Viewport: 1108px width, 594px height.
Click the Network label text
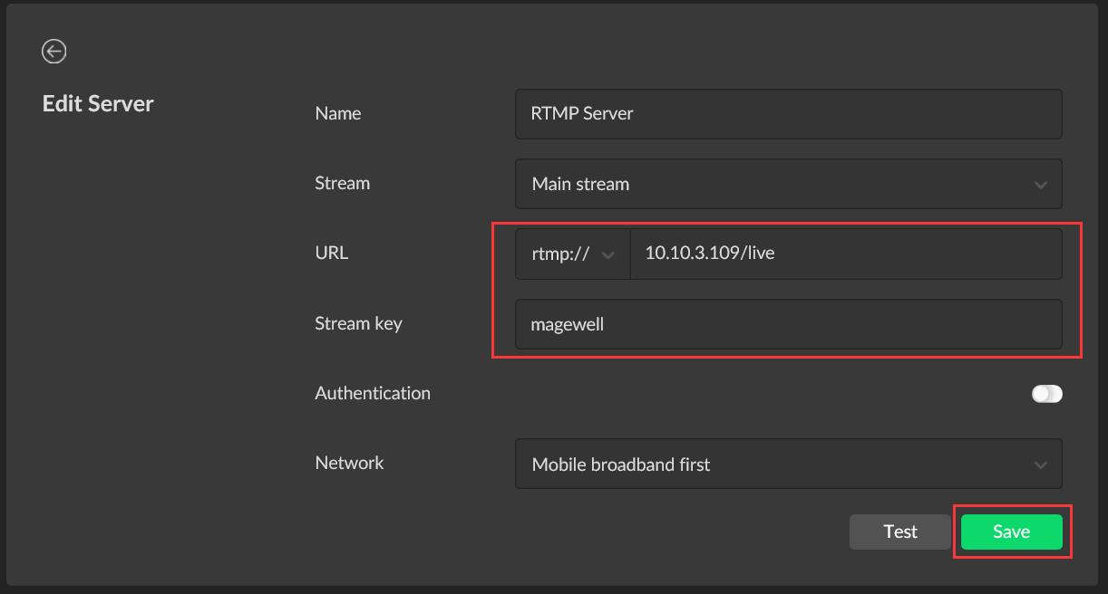point(349,464)
